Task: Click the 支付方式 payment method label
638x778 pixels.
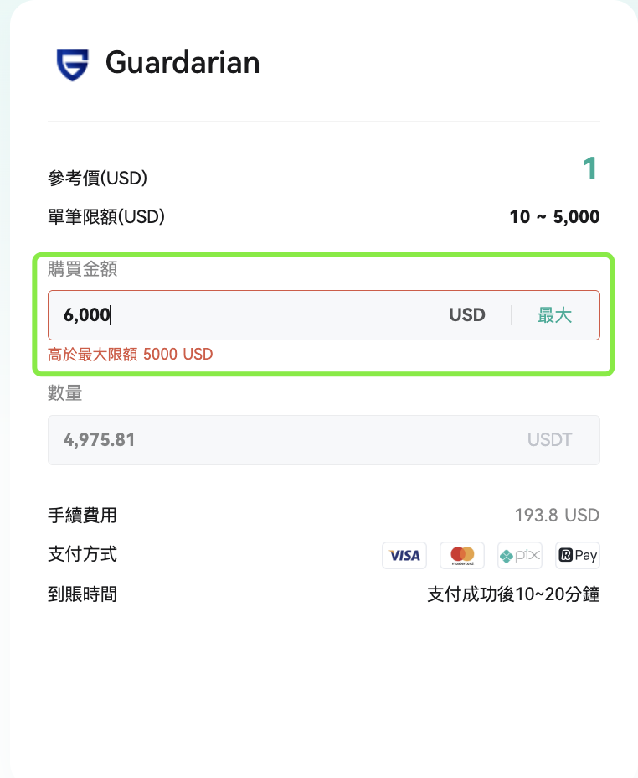Action: coord(82,554)
